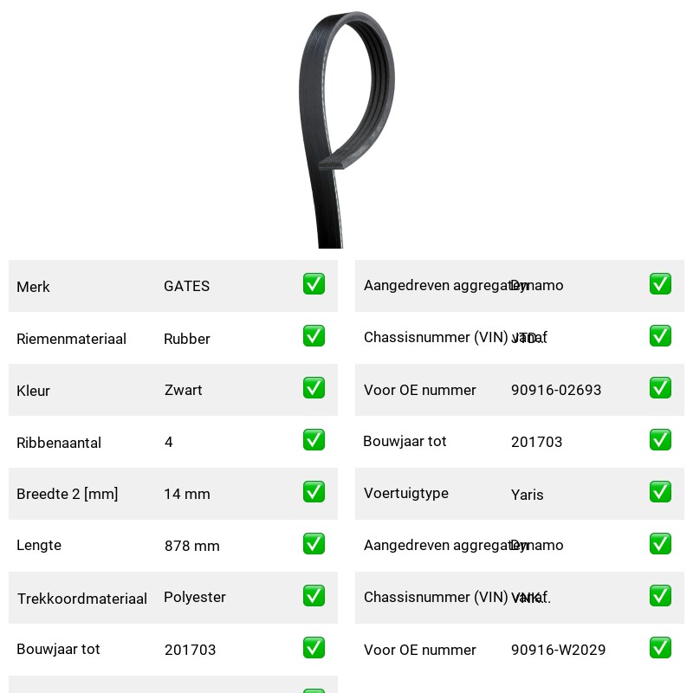Click the Lengte 878 mm value
This screenshot has width=693, height=693.
(x=191, y=546)
